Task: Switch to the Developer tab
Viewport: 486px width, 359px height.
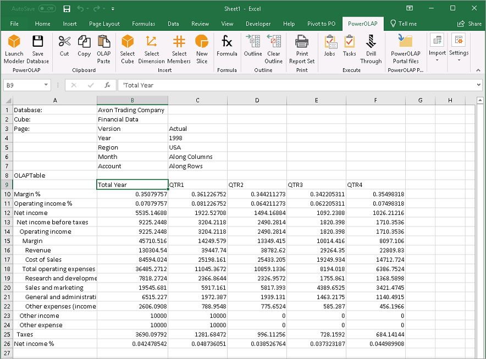Action: 258,24
